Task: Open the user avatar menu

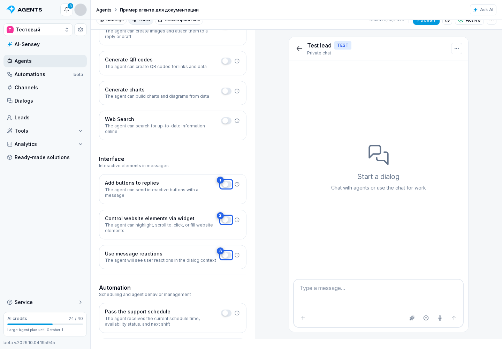Action: pos(81,10)
